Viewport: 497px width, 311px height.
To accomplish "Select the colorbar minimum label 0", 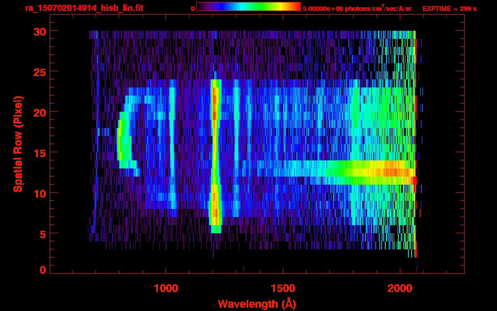I will click(193, 9).
